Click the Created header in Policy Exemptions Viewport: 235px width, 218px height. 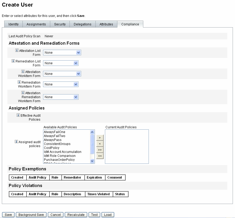point(17,178)
